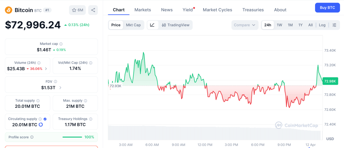The width and height of the screenshot is (344, 148).
Task: Switch to TradingView chart mode
Action: tap(175, 25)
